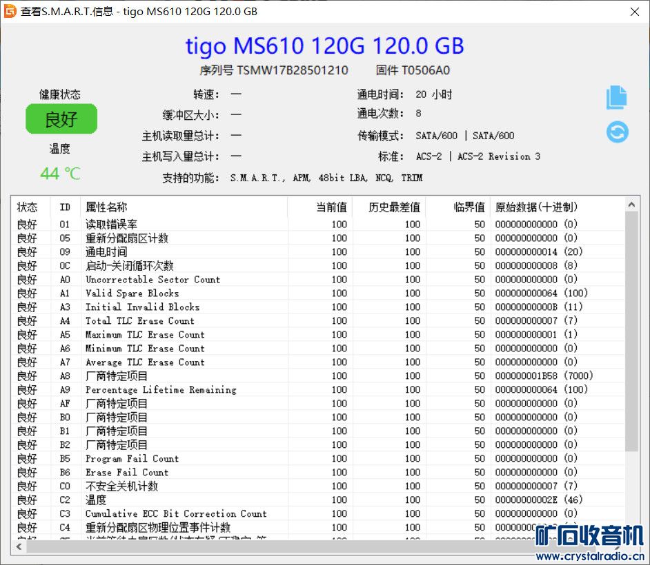This screenshot has width=650, height=565.
Task: Click the ID cell B1
Action: click(x=65, y=431)
